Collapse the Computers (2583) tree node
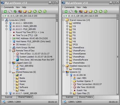This screenshot has height=105, width=120. (3, 20)
